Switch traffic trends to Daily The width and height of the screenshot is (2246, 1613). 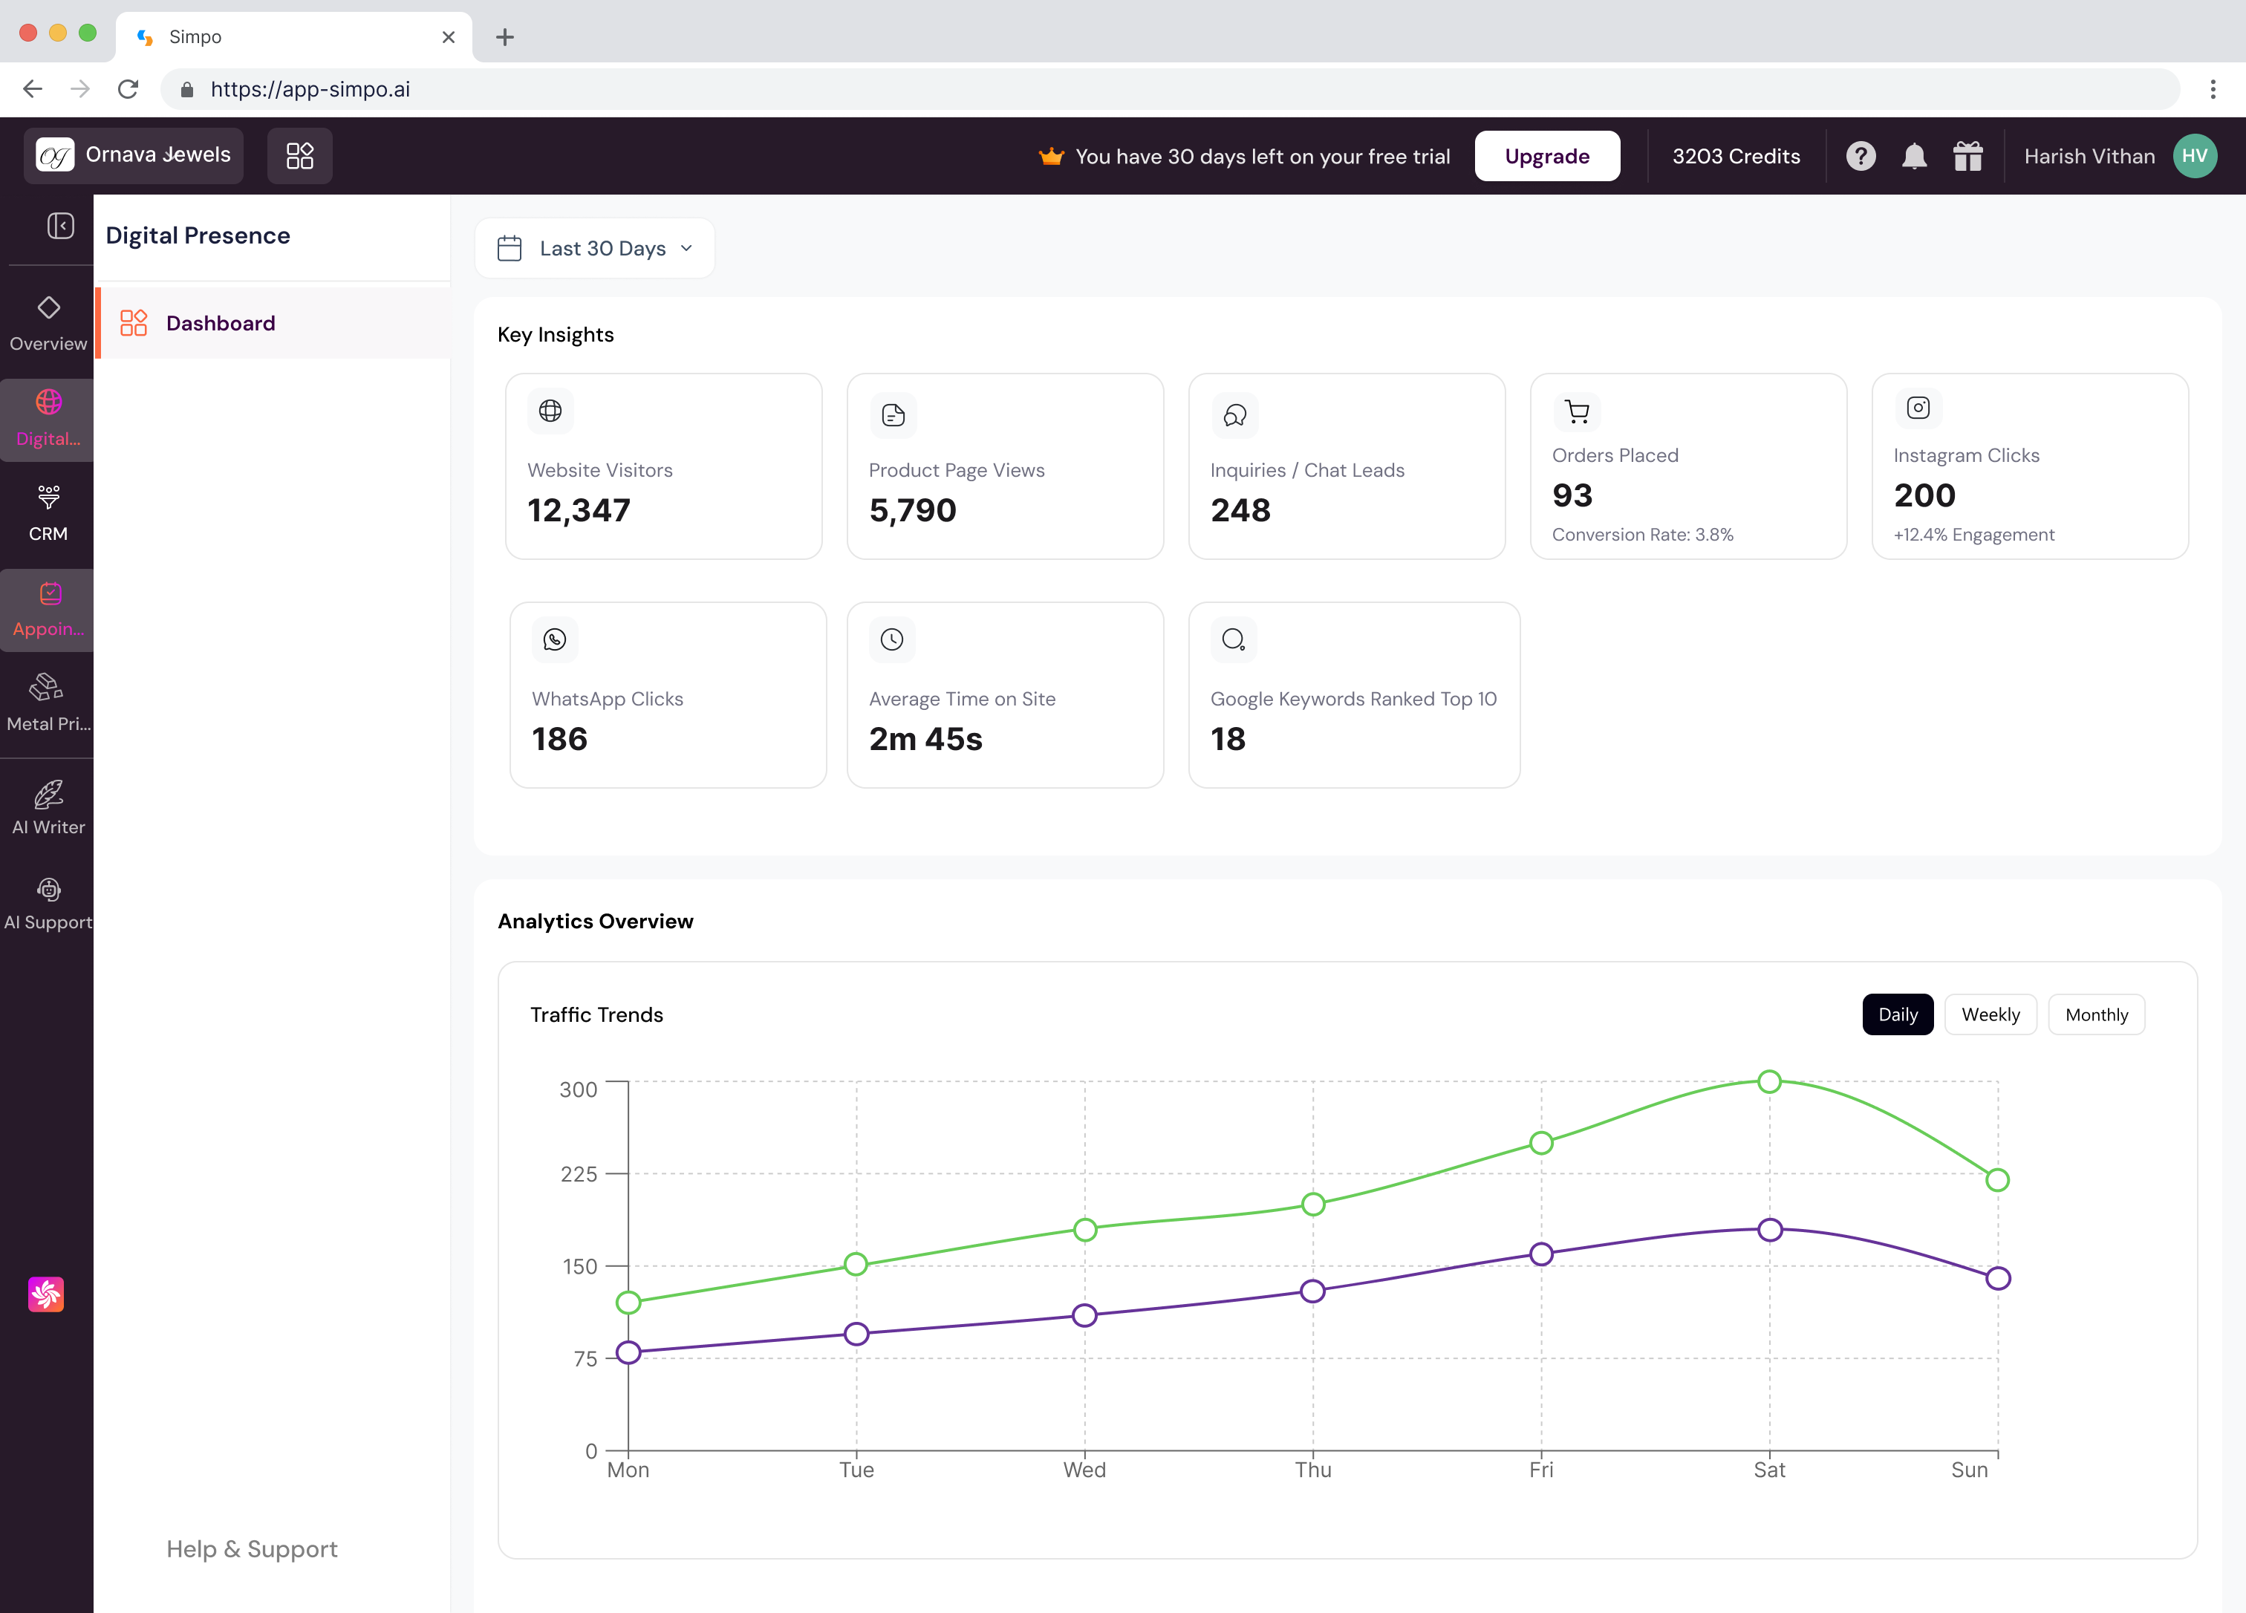click(x=1896, y=1014)
